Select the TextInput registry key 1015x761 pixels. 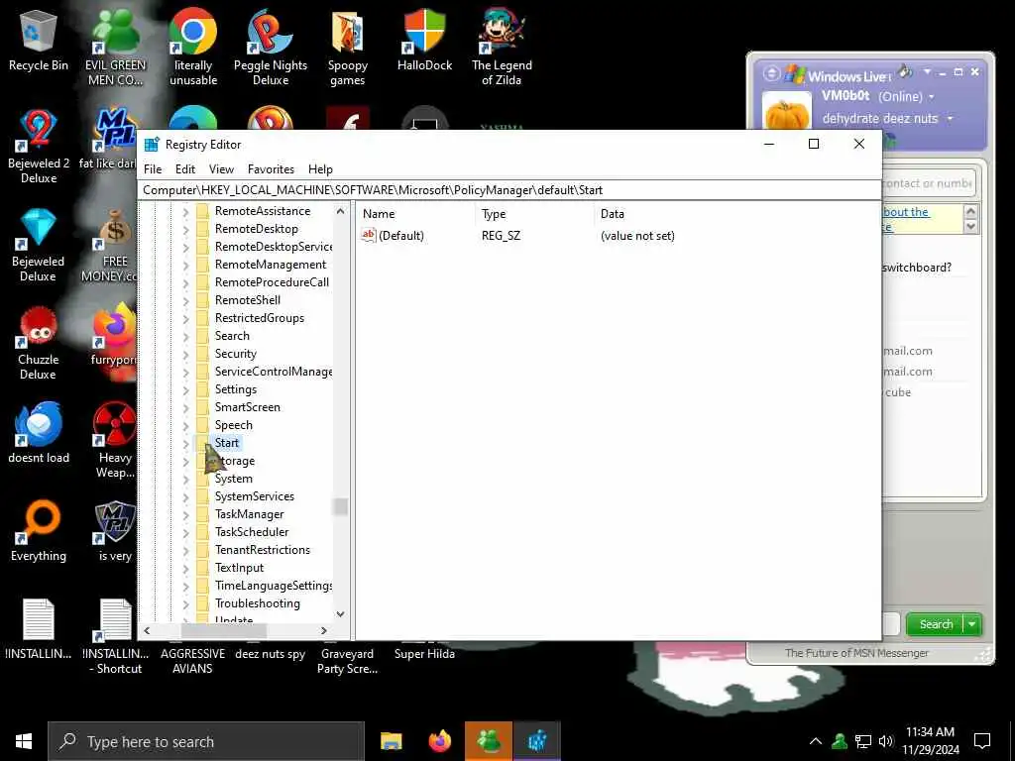coord(239,568)
